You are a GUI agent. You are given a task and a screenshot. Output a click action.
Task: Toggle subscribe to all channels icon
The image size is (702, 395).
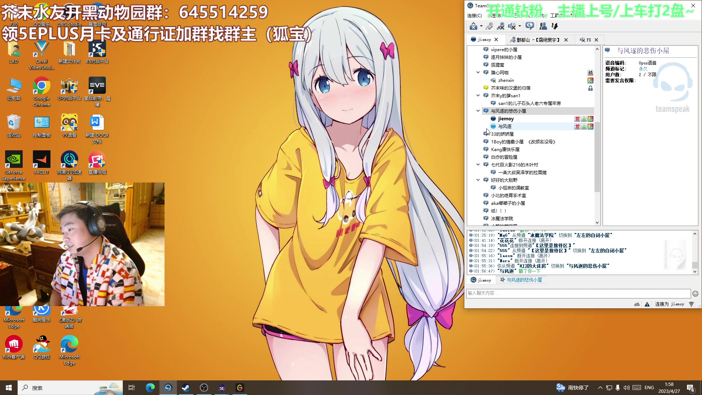[x=530, y=26]
